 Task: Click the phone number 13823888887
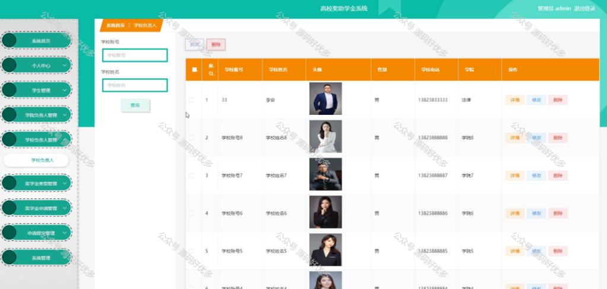pos(433,175)
